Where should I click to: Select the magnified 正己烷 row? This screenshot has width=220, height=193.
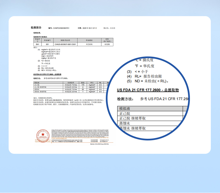pyautogui.click(x=124, y=113)
